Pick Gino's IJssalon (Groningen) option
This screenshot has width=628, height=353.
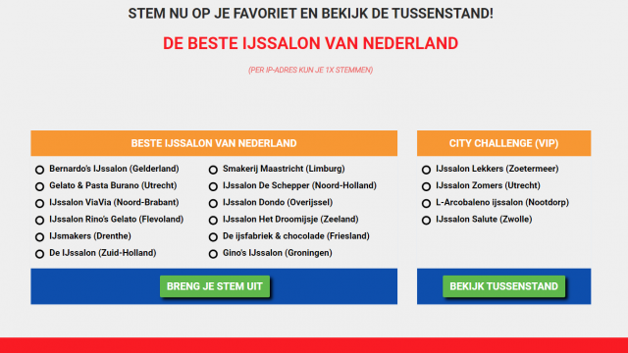[213, 254]
